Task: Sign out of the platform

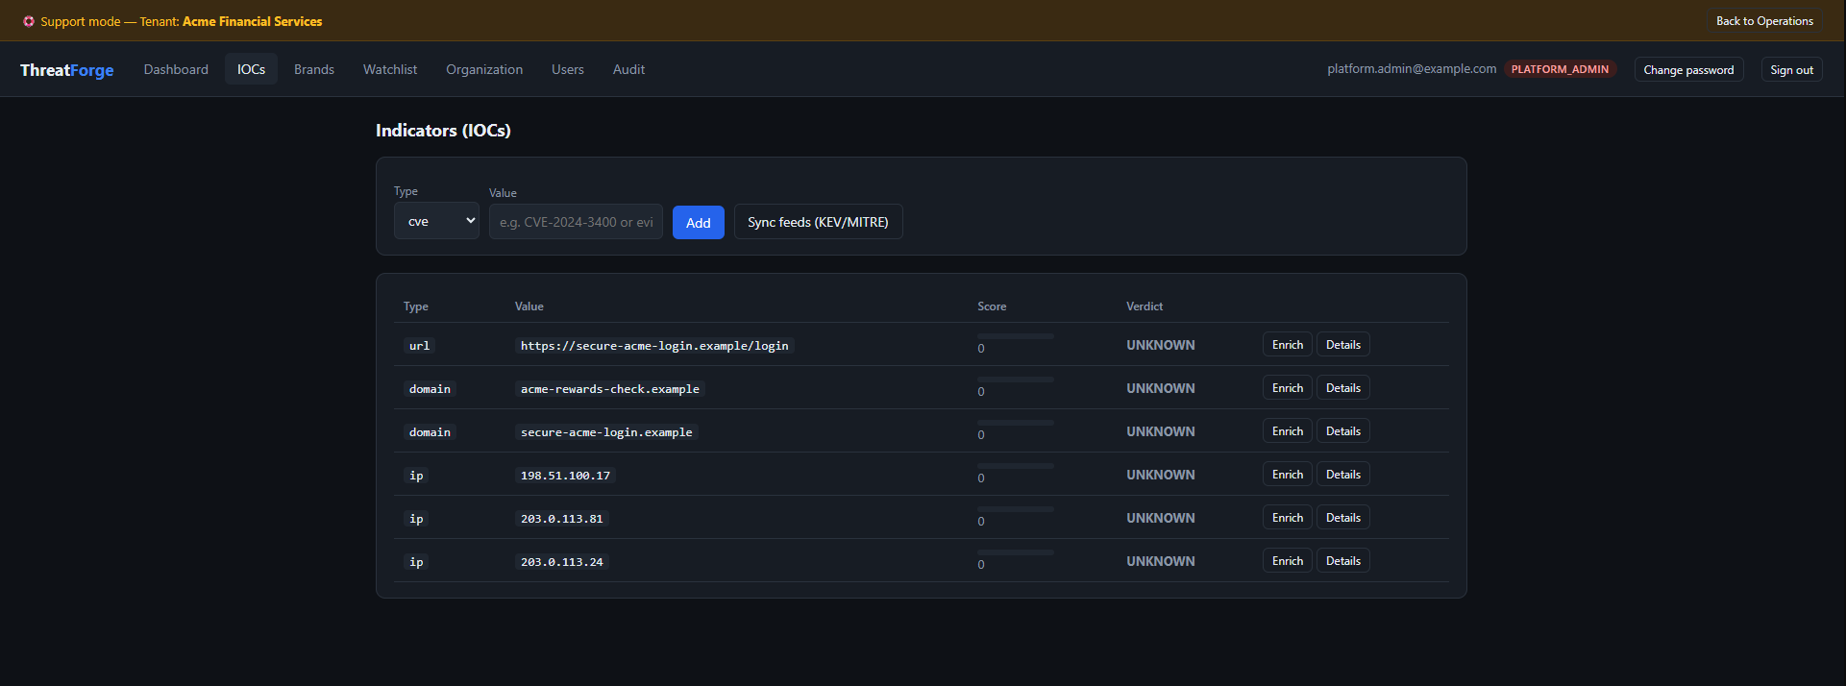Action: click(x=1791, y=69)
